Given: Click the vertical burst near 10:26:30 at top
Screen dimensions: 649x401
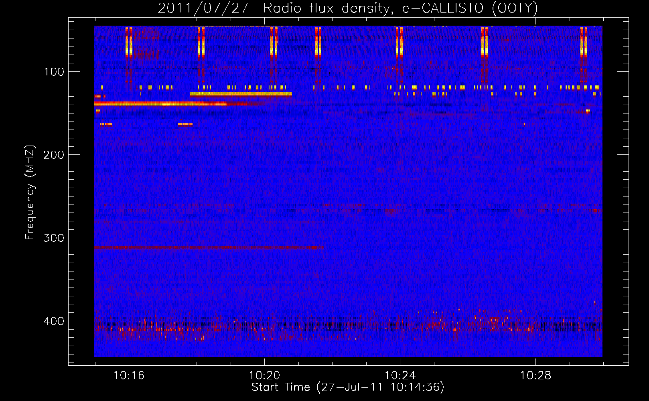Looking at the screenshot, I should 485,42.
